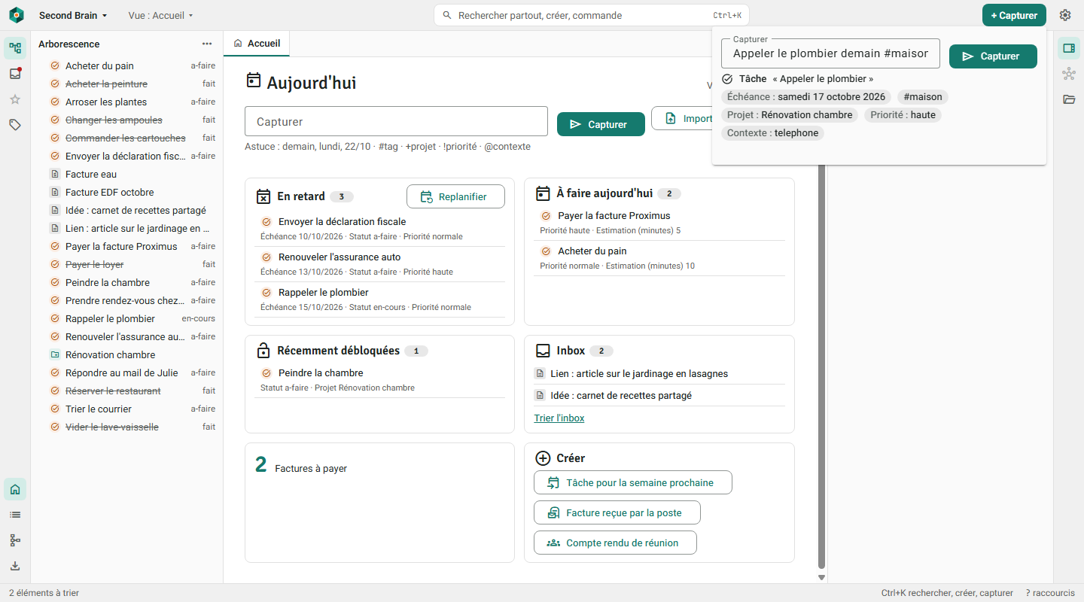Click the document icon beside Facture eau
1084x602 pixels.
55,174
